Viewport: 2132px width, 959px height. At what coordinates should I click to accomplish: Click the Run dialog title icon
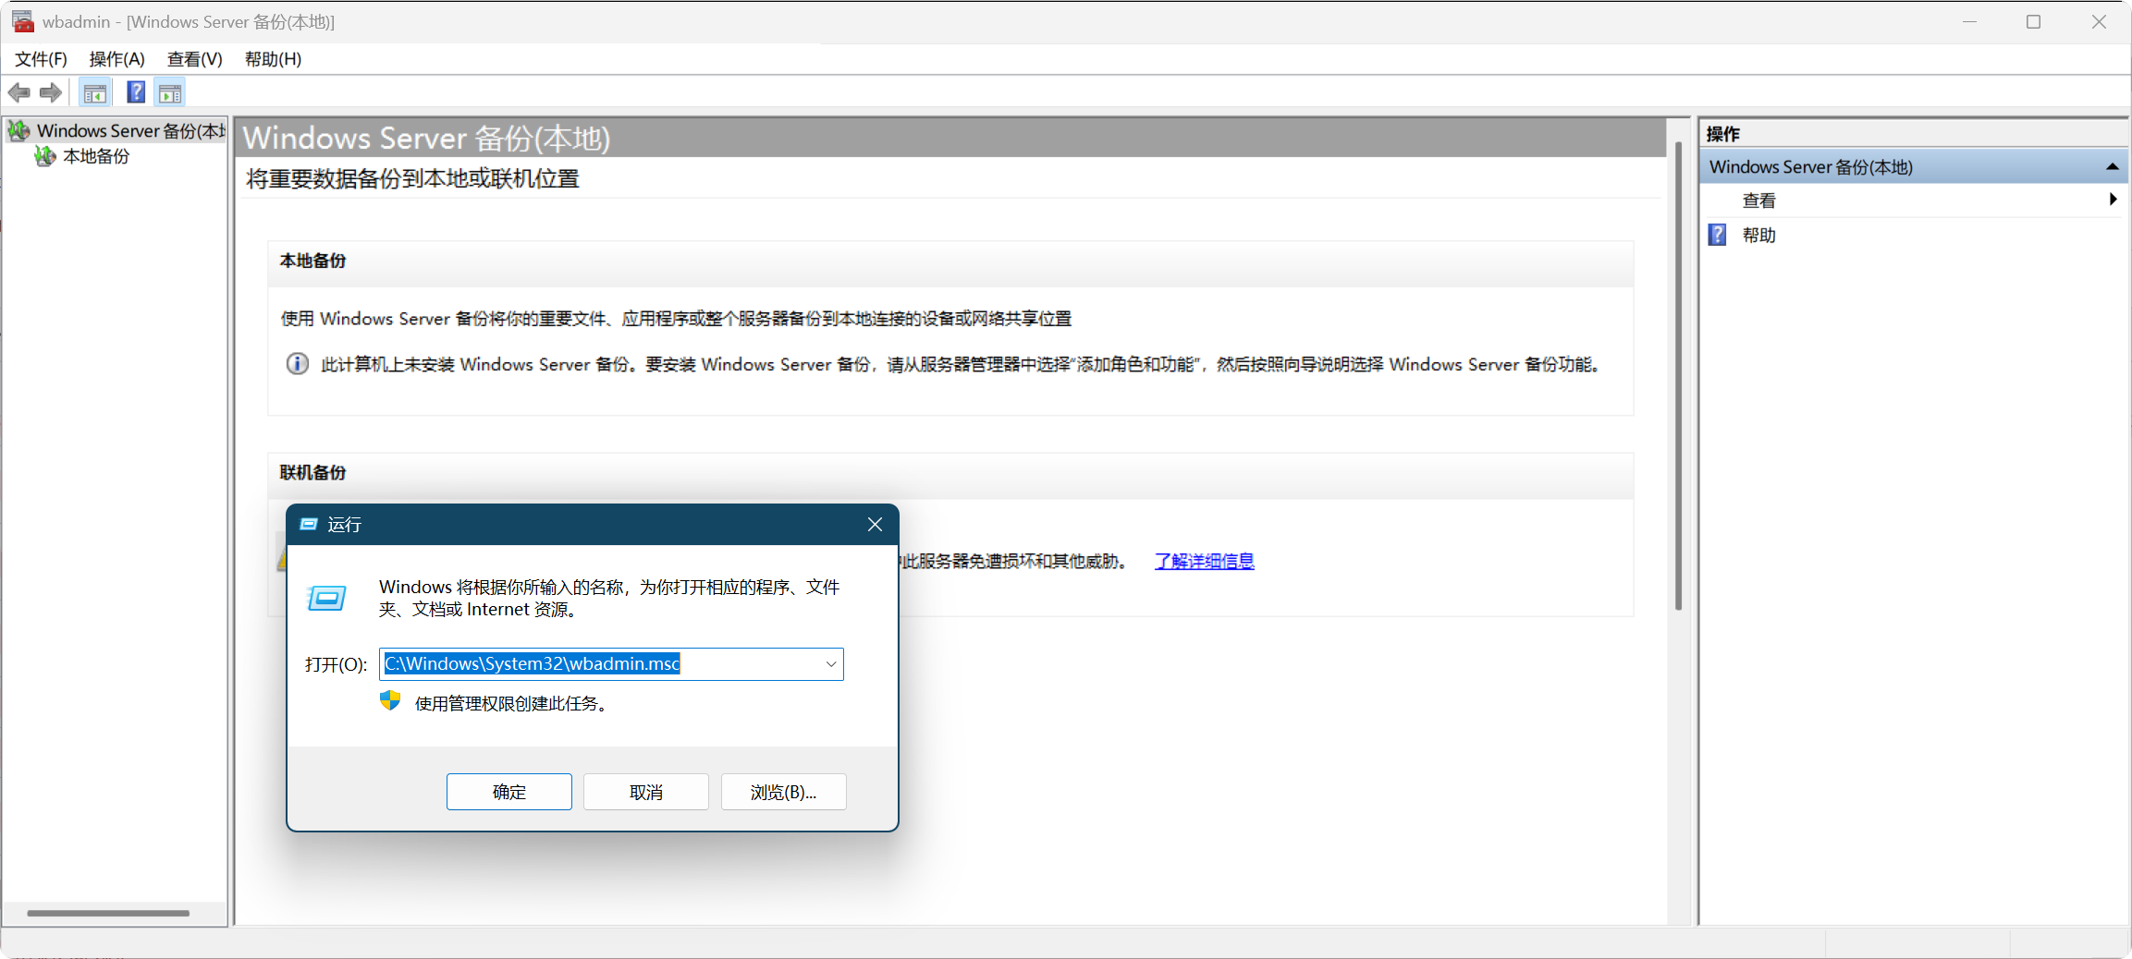tap(309, 525)
